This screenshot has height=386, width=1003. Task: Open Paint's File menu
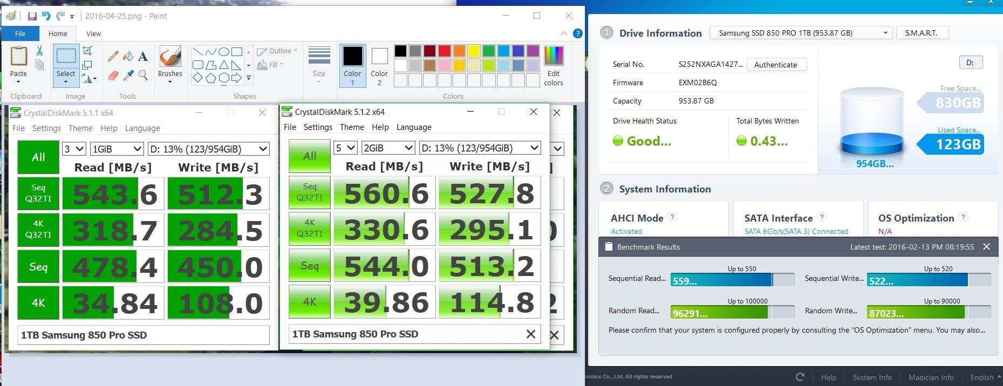[20, 33]
